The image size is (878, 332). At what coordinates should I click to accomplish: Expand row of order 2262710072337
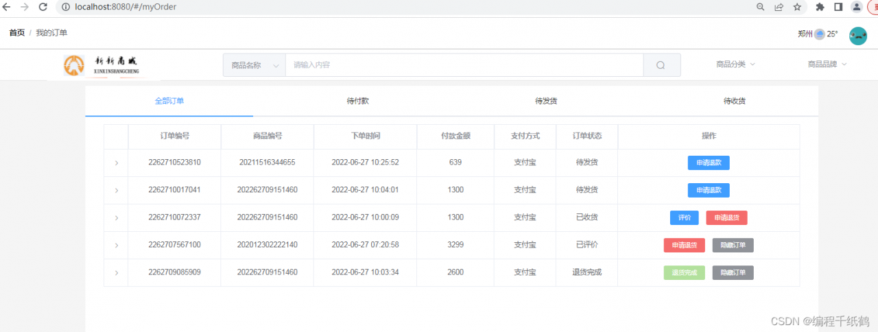(x=116, y=217)
